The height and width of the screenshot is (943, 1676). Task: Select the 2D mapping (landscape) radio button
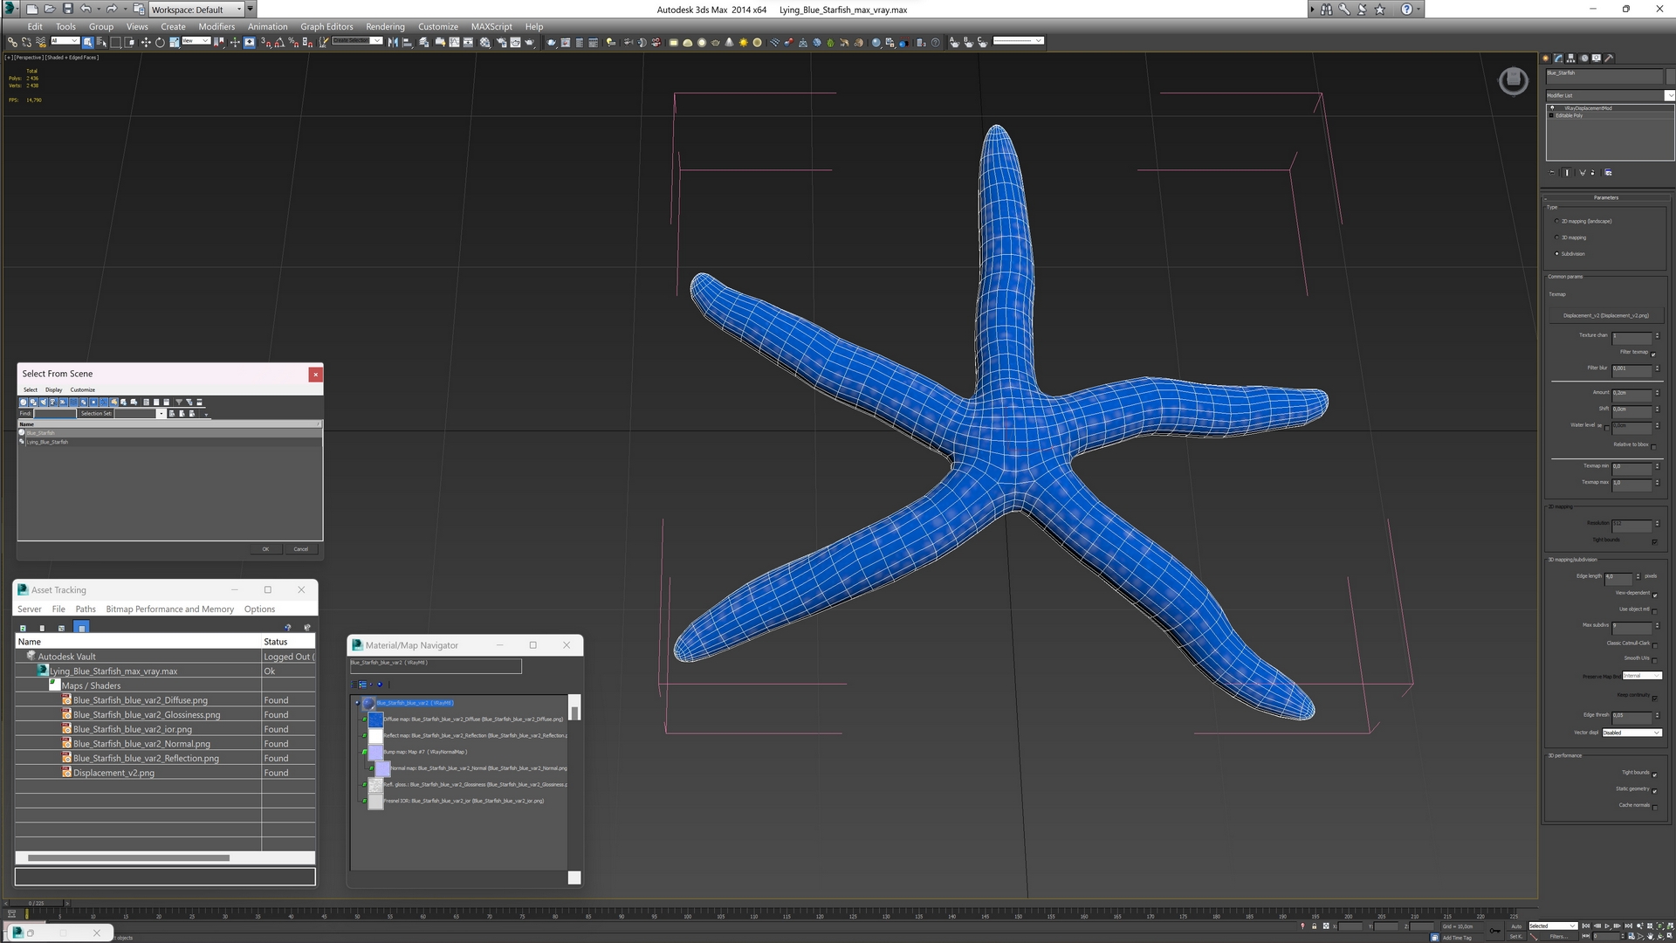point(1556,221)
